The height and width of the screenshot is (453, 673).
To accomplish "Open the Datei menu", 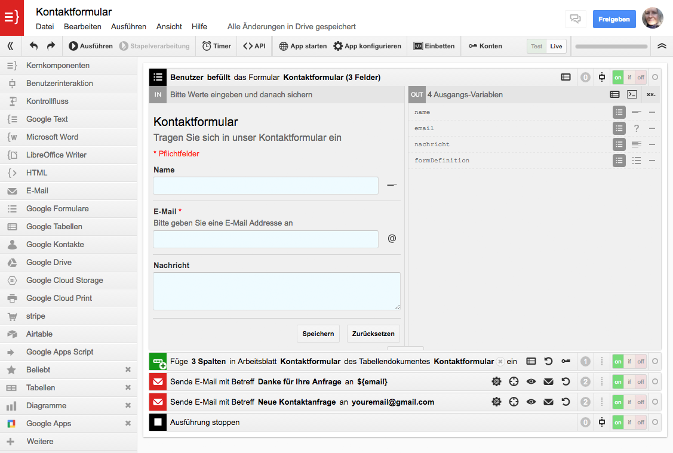I will 45,27.
